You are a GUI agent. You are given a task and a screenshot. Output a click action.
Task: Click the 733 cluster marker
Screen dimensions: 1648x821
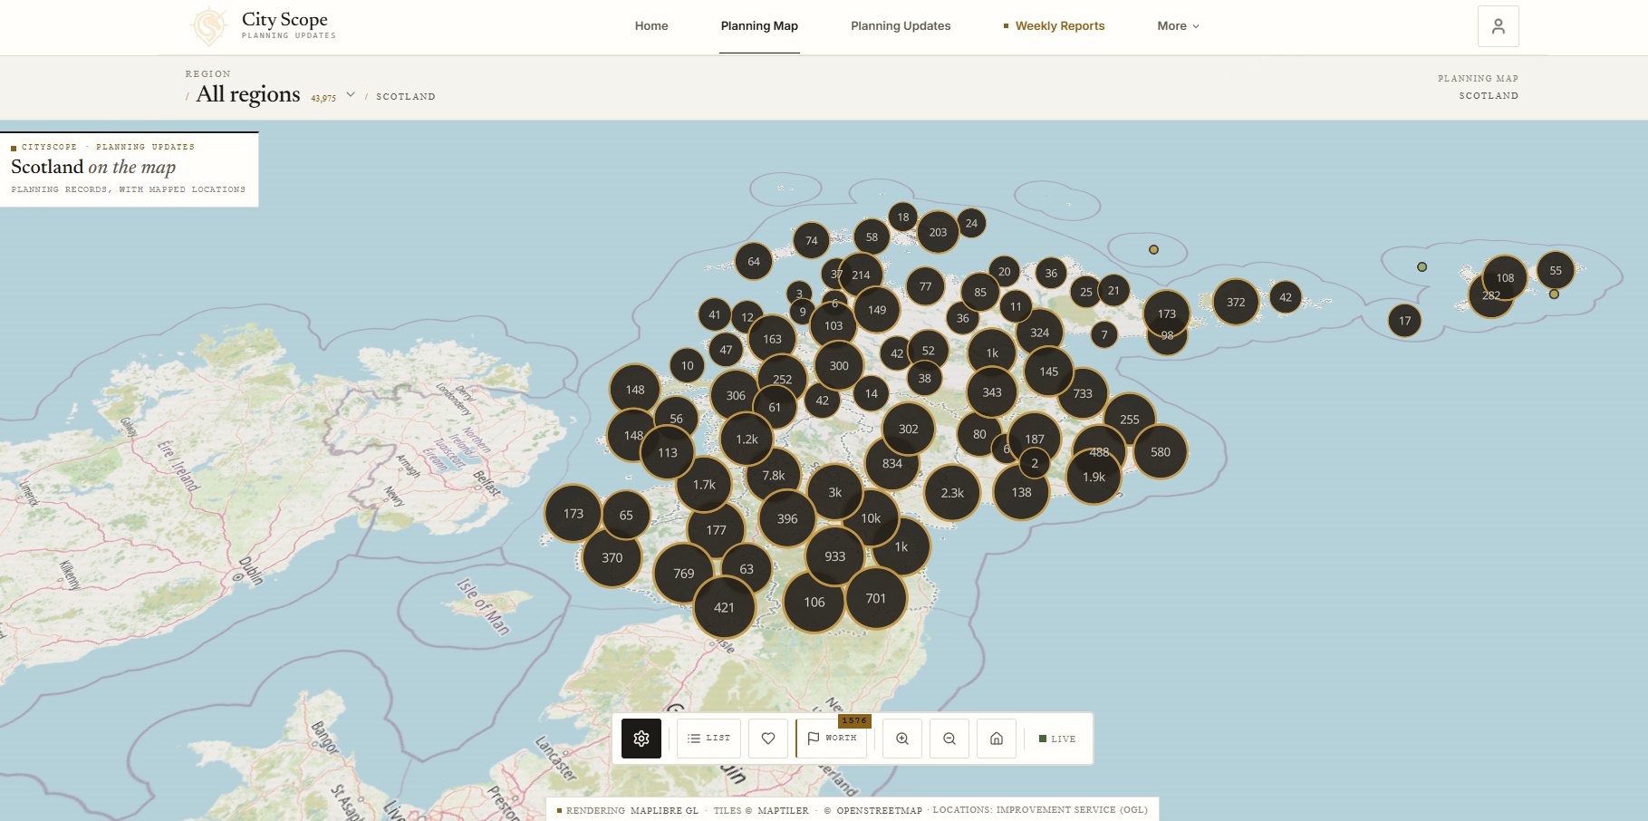click(x=1083, y=393)
